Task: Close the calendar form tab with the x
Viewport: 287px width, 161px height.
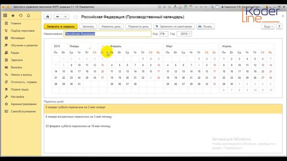Action: pos(283,16)
